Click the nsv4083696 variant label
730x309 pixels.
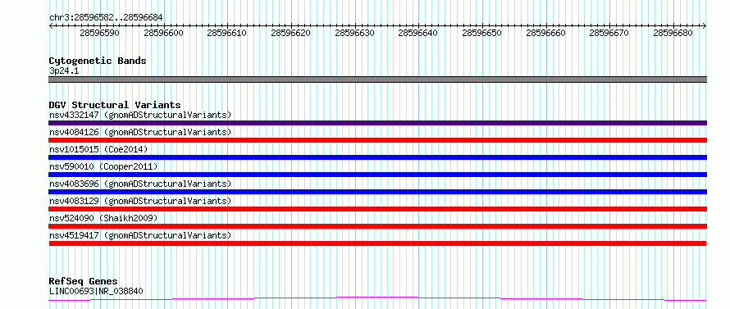(x=140, y=184)
